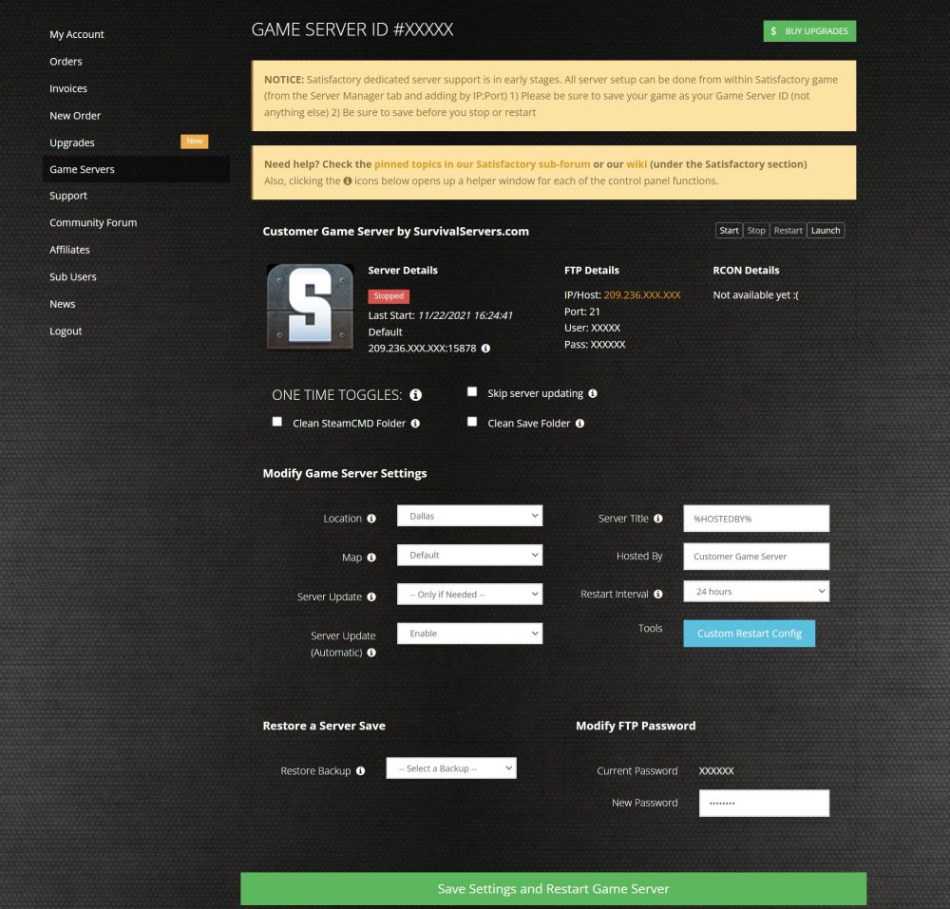Tick the Clean Save Folder checkbox
Viewport: 950px width, 909px height.
pos(472,422)
